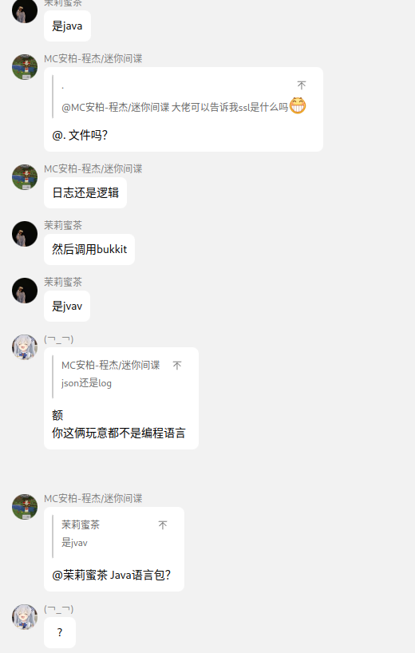
Task: Select the '日志还是逻辑' message bubble
Action: click(85, 192)
